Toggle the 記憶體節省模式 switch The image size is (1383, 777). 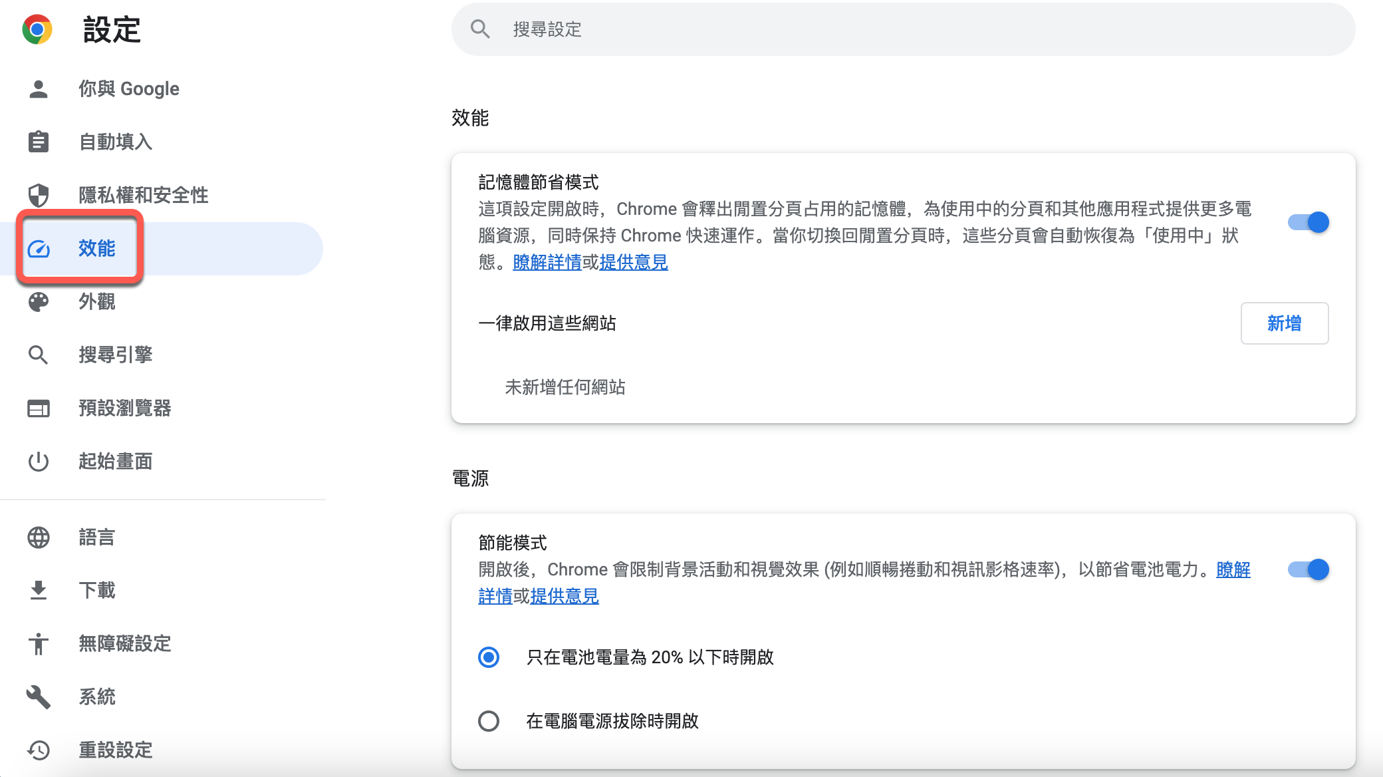(1308, 222)
